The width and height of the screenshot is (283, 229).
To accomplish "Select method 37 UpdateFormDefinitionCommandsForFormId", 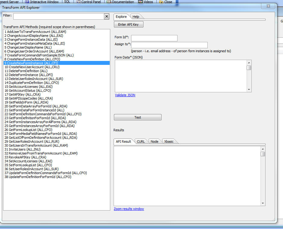I will coord(56,173).
